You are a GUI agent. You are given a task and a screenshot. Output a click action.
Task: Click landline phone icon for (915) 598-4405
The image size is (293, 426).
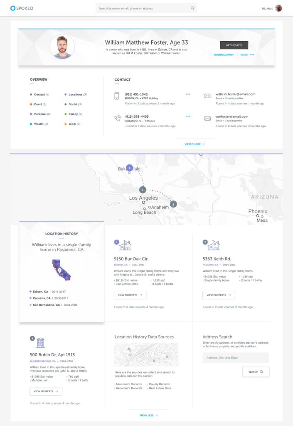[x=117, y=118]
